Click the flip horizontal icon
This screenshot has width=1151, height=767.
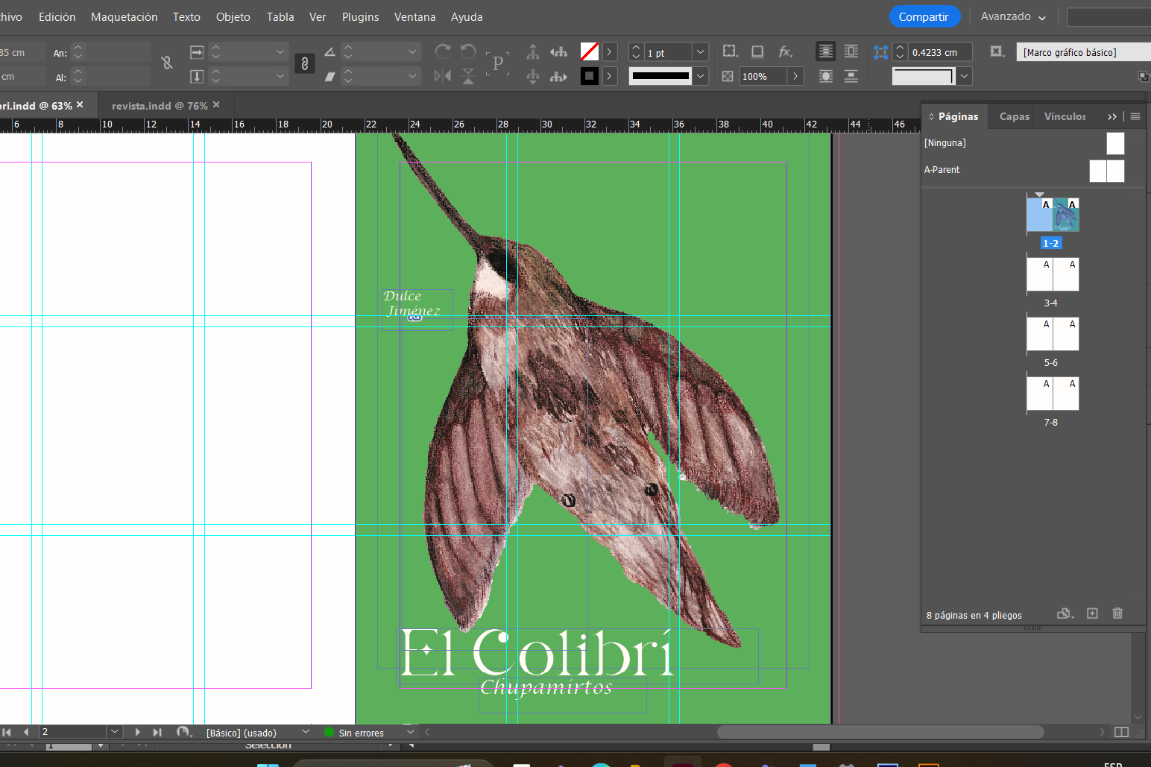(x=443, y=76)
